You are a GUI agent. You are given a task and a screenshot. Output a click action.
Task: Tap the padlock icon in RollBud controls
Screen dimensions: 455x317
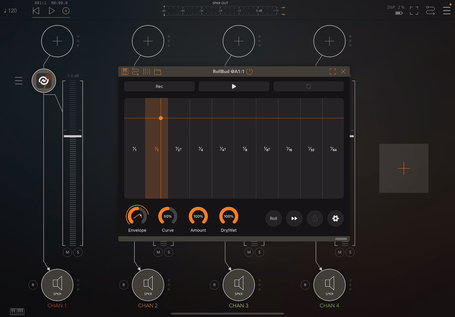tap(315, 219)
